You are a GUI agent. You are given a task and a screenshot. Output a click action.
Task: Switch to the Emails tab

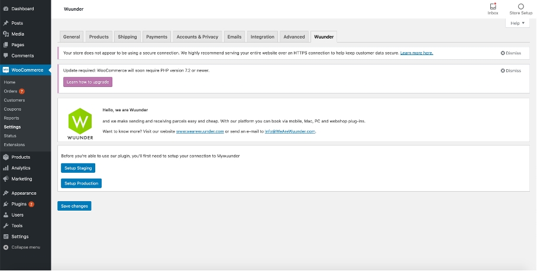(234, 37)
